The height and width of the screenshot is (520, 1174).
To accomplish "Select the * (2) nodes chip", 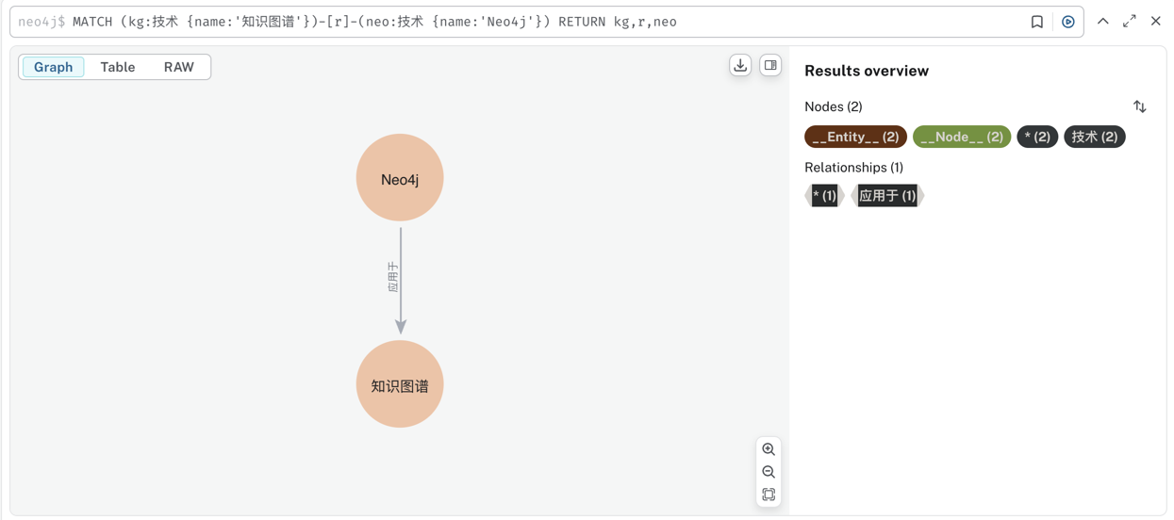I will (x=1037, y=137).
